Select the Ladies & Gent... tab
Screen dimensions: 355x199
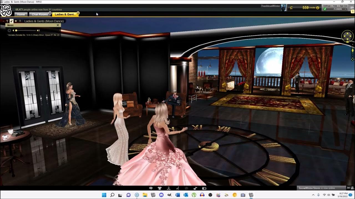(65, 14)
